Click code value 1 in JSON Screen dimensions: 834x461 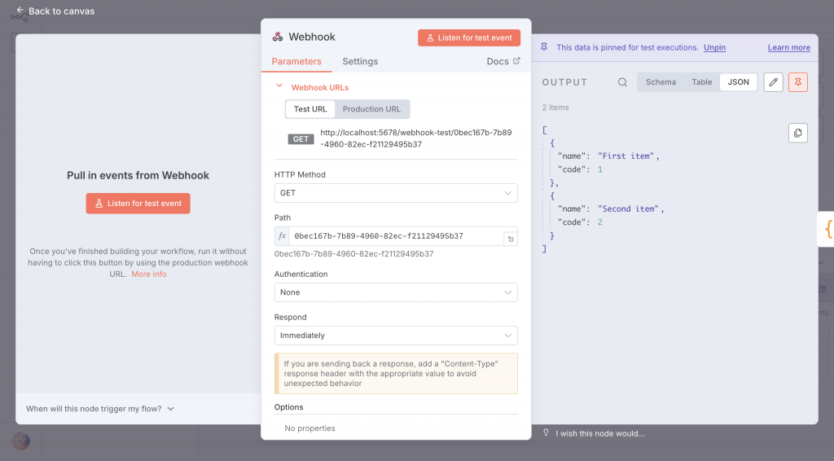click(x=600, y=169)
